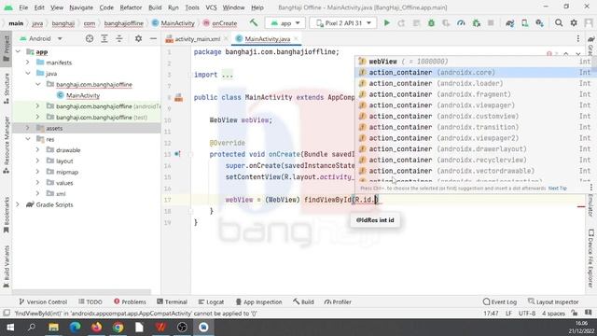Click the Make Project hammer icon
The width and height of the screenshot is (597, 336).
pyautogui.click(x=254, y=23)
